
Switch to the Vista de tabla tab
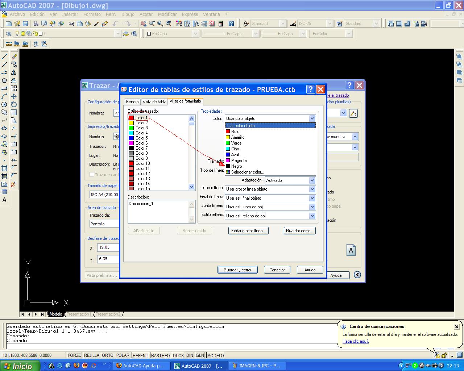pyautogui.click(x=154, y=102)
